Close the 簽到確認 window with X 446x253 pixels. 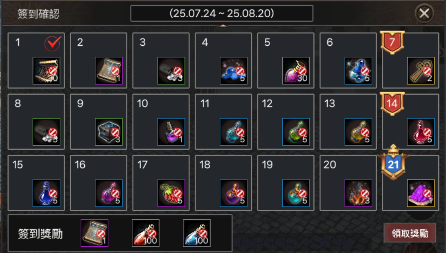click(424, 13)
